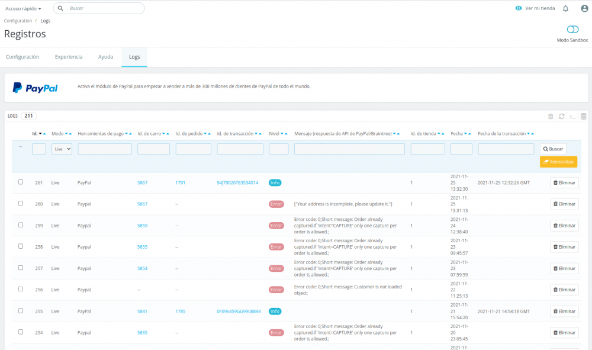Click the Configuration breadcrumb link
The image size is (592, 350).
click(18, 21)
